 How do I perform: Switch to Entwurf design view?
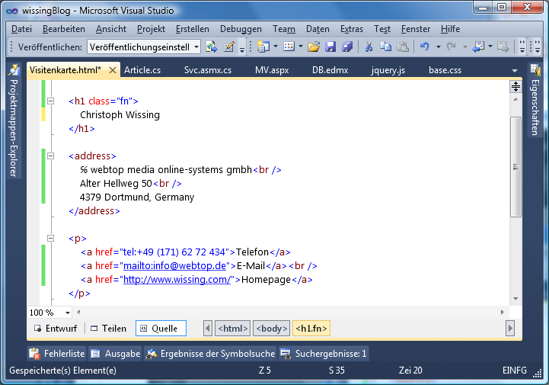pos(56,329)
